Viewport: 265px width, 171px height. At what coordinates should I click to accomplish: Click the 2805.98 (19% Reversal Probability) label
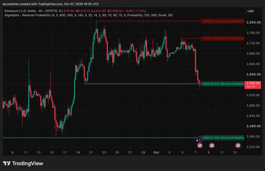tap(223, 21)
